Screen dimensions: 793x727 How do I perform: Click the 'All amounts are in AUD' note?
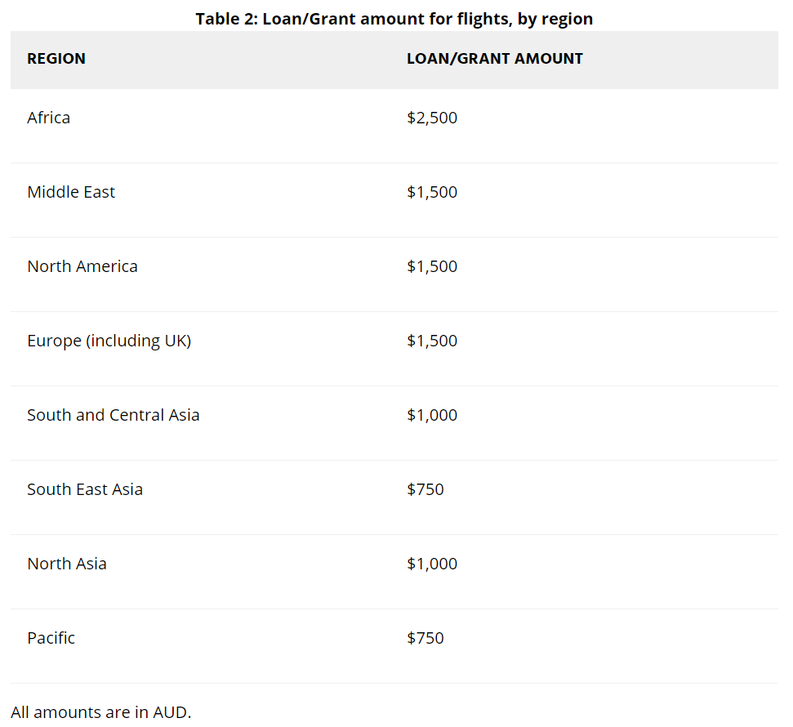tap(101, 712)
